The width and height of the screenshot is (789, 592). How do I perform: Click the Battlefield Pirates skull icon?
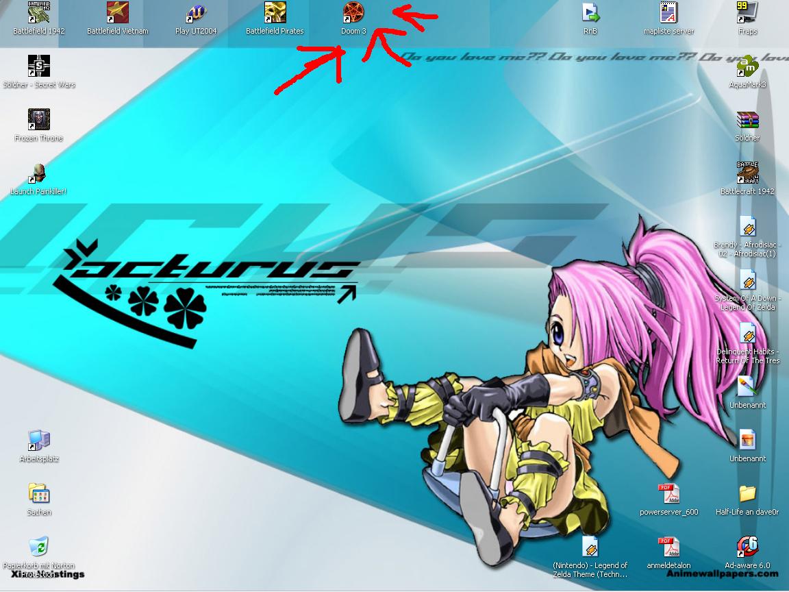[x=275, y=12]
